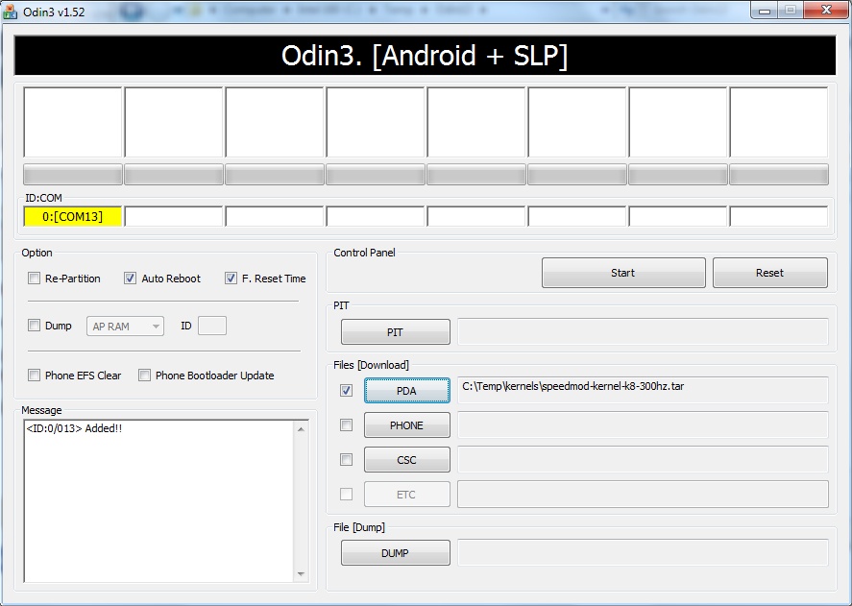Viewport: 852px width, 606px height.
Task: Open the AP RAM dropdown
Action: (125, 327)
